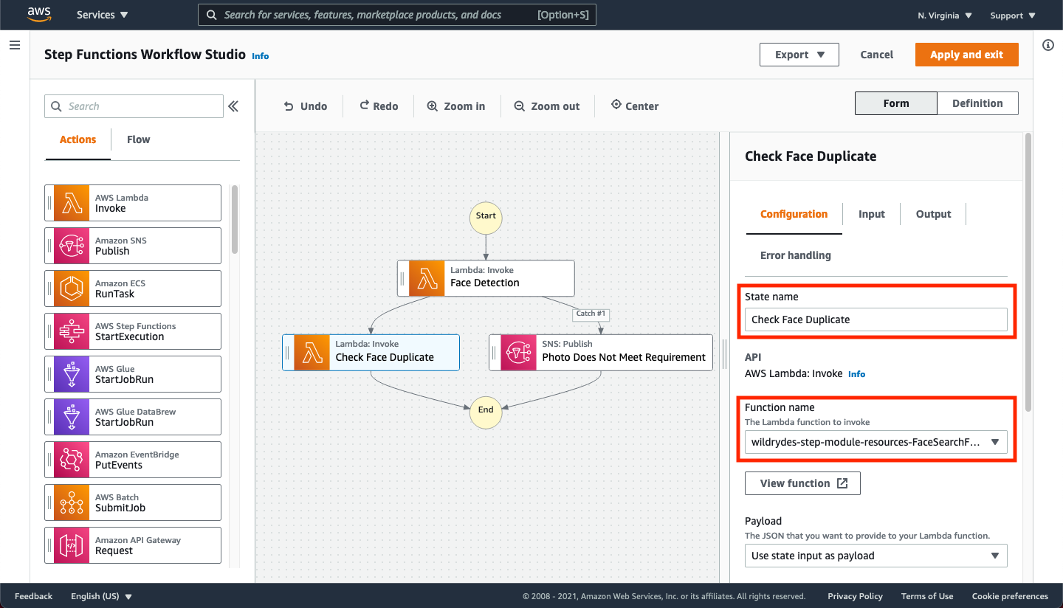1063x608 pixels.
Task: Select the Output tab
Action: (x=933, y=214)
